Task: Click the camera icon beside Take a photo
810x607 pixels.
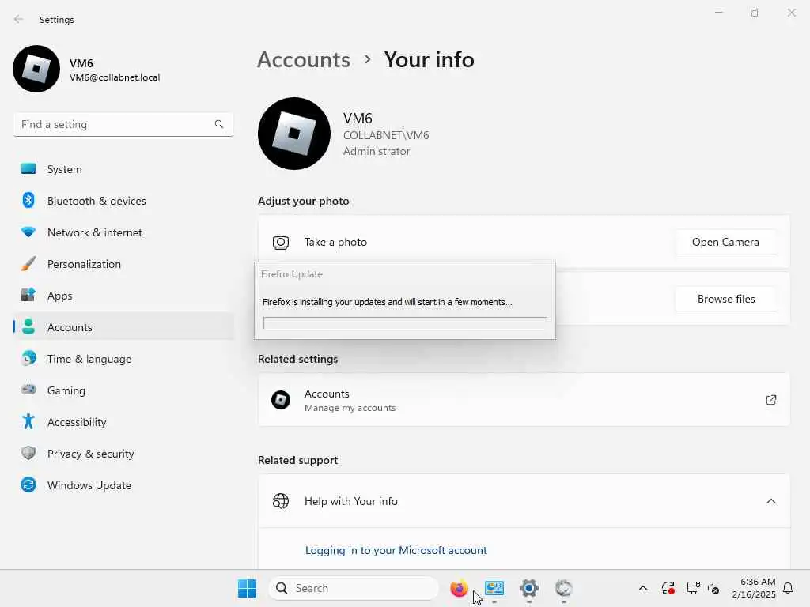Action: coord(281,243)
